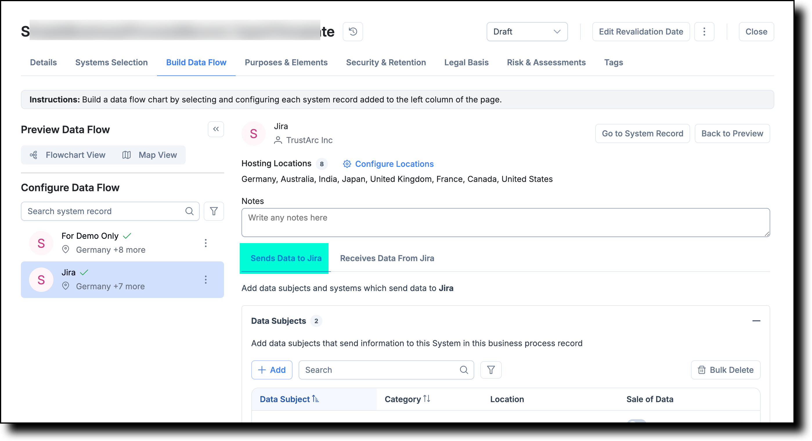Open the Draft status dropdown
The height and width of the screenshot is (441, 812).
point(527,32)
